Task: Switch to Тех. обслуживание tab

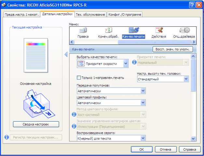Action: point(90,15)
